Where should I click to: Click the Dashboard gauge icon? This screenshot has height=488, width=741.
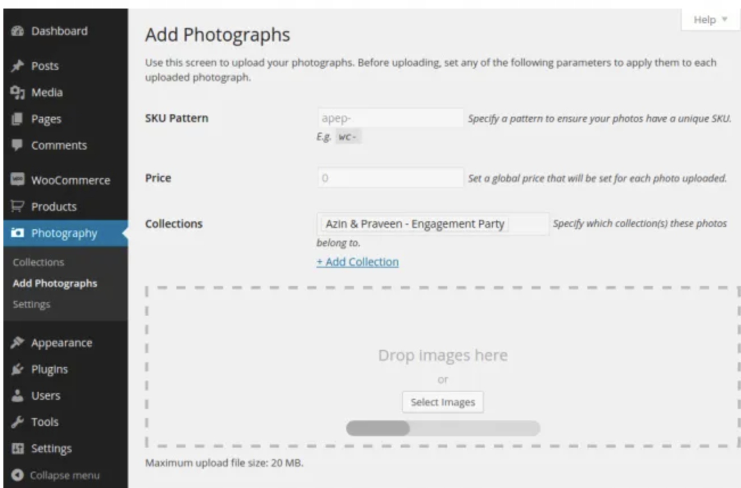[x=17, y=31]
